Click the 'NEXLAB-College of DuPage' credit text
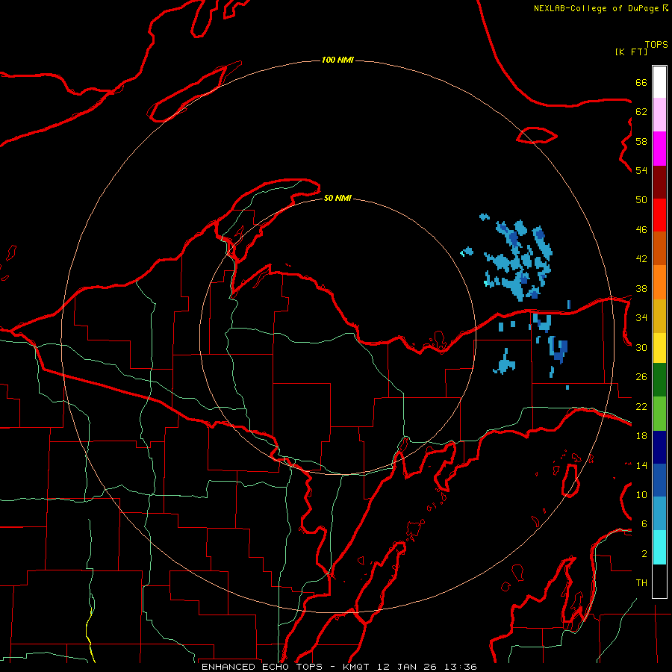The image size is (672, 672). tap(596, 8)
